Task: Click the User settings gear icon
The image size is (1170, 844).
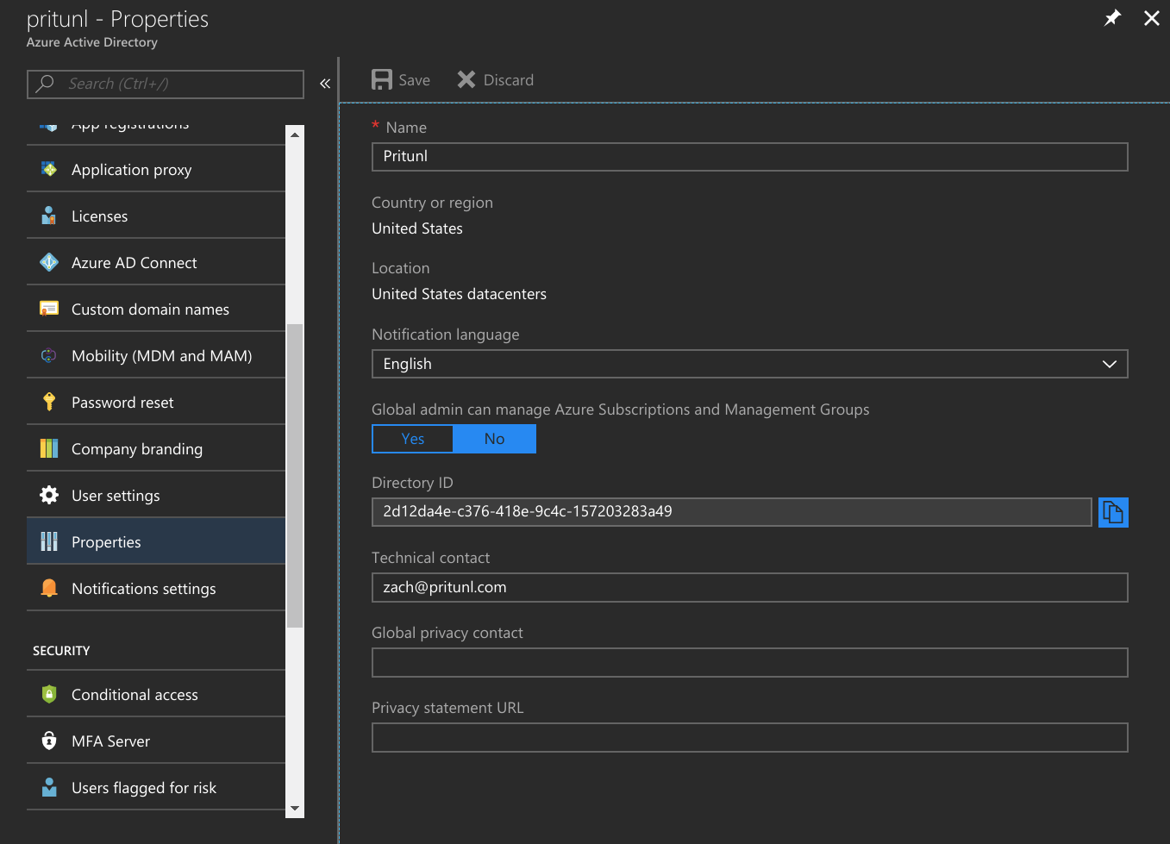Action: pos(49,495)
